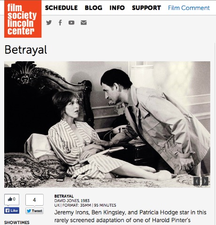
Task: Open the Twitter icon in header
Action: (49, 23)
